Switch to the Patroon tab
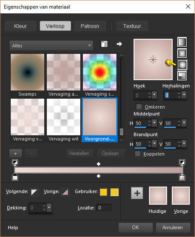The height and width of the screenshot is (237, 195). [90, 26]
